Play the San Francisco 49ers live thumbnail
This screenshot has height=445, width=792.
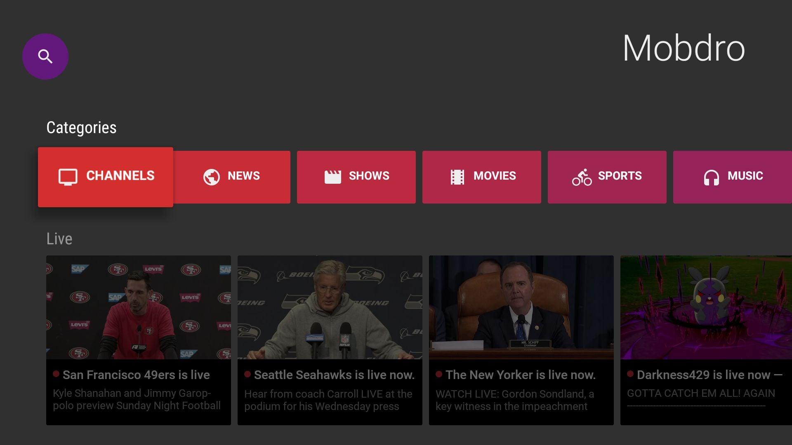click(x=139, y=307)
